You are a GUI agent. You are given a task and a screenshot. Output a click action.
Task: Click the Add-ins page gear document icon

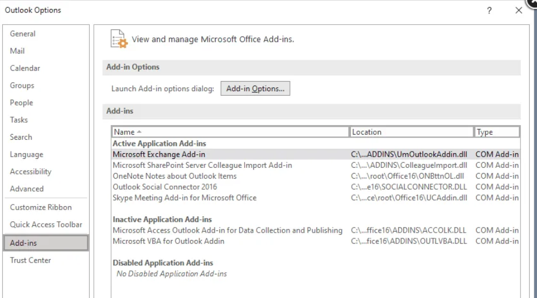pos(119,39)
